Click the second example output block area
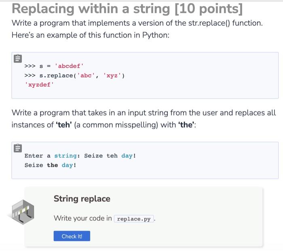The width and height of the screenshot is (283, 251). [x=145, y=160]
